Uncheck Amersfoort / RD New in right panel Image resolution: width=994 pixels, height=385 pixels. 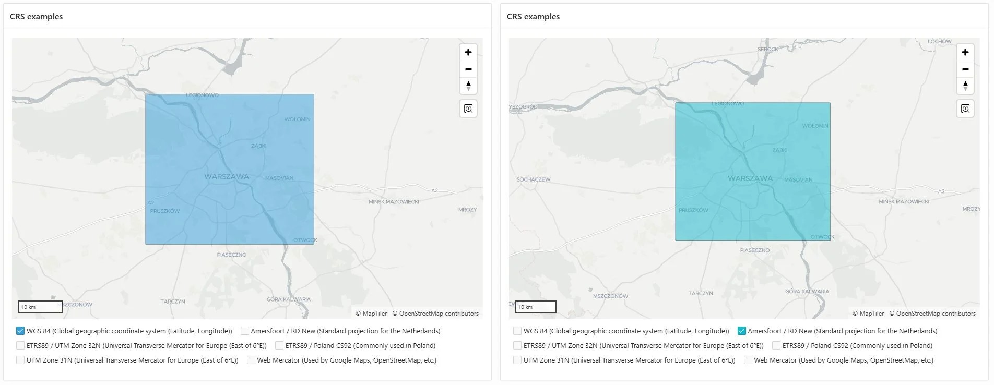click(x=741, y=331)
